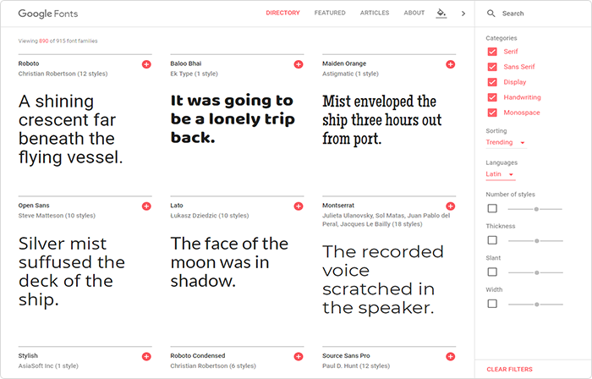Screen dimensions: 592x379
Task: Switch to the Directory tab
Action: tap(282, 13)
